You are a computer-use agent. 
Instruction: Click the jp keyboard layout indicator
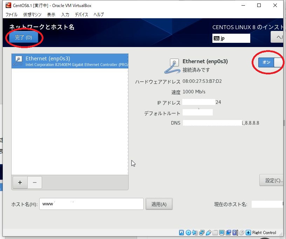click(x=231, y=38)
